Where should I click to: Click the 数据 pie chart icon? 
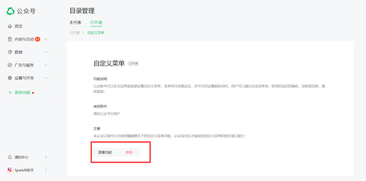click(10, 52)
